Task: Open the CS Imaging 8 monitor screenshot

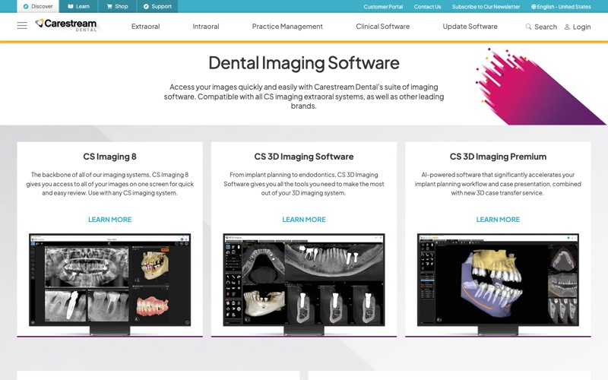Action: pos(109,283)
